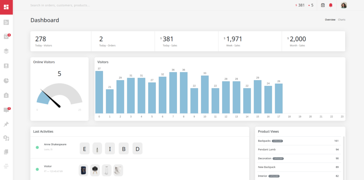The image size is (364, 180).
Task: Click the pushpin sidebar icon
Action: tap(6, 124)
